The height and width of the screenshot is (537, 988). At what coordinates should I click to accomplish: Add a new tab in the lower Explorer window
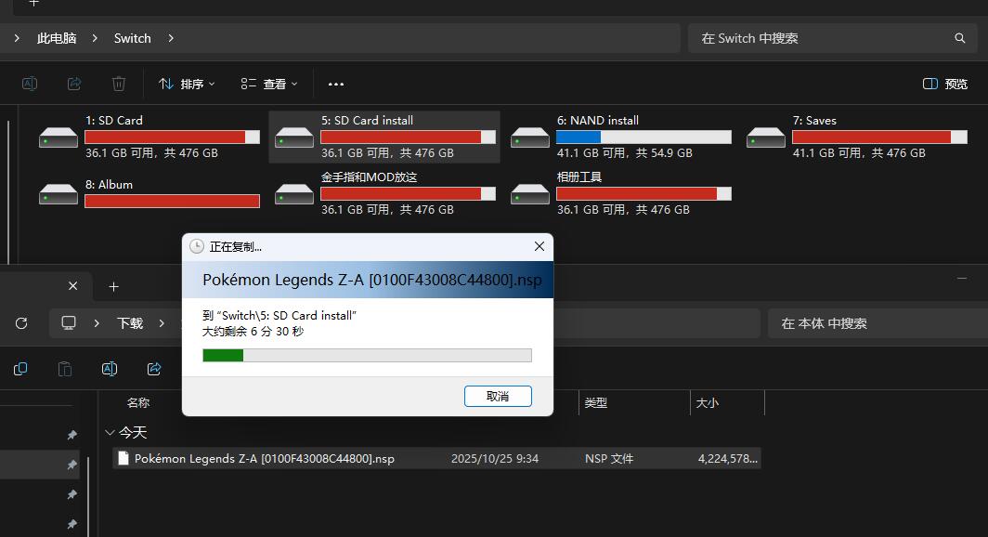[113, 286]
